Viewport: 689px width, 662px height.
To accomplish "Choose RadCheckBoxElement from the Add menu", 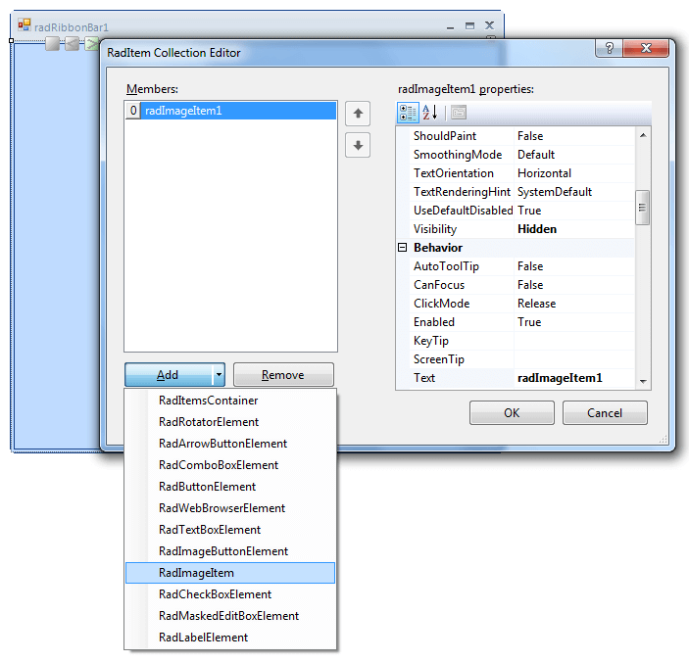I will click(230, 594).
